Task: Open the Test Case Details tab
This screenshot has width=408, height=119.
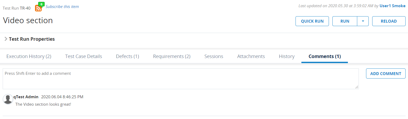Action: pos(84,56)
